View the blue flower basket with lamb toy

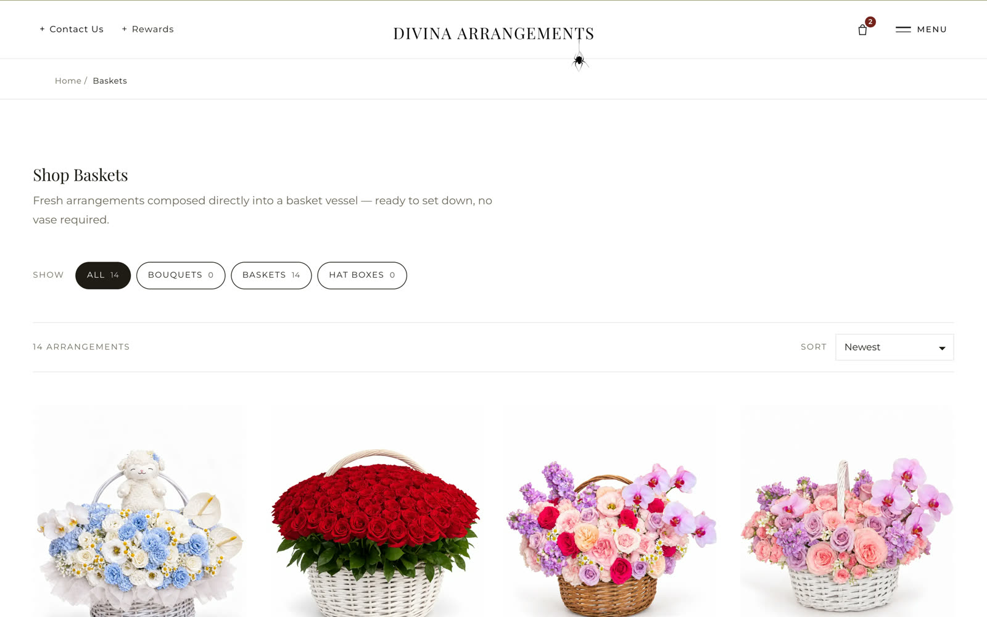(140, 511)
